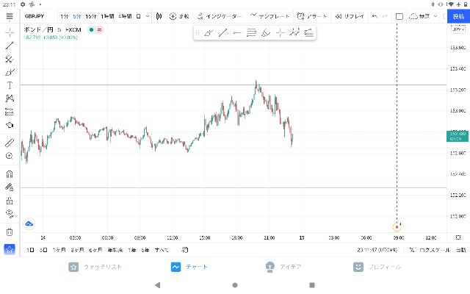470x294 pixels.
Task: Click the undo arrow
Action: (x=375, y=16)
